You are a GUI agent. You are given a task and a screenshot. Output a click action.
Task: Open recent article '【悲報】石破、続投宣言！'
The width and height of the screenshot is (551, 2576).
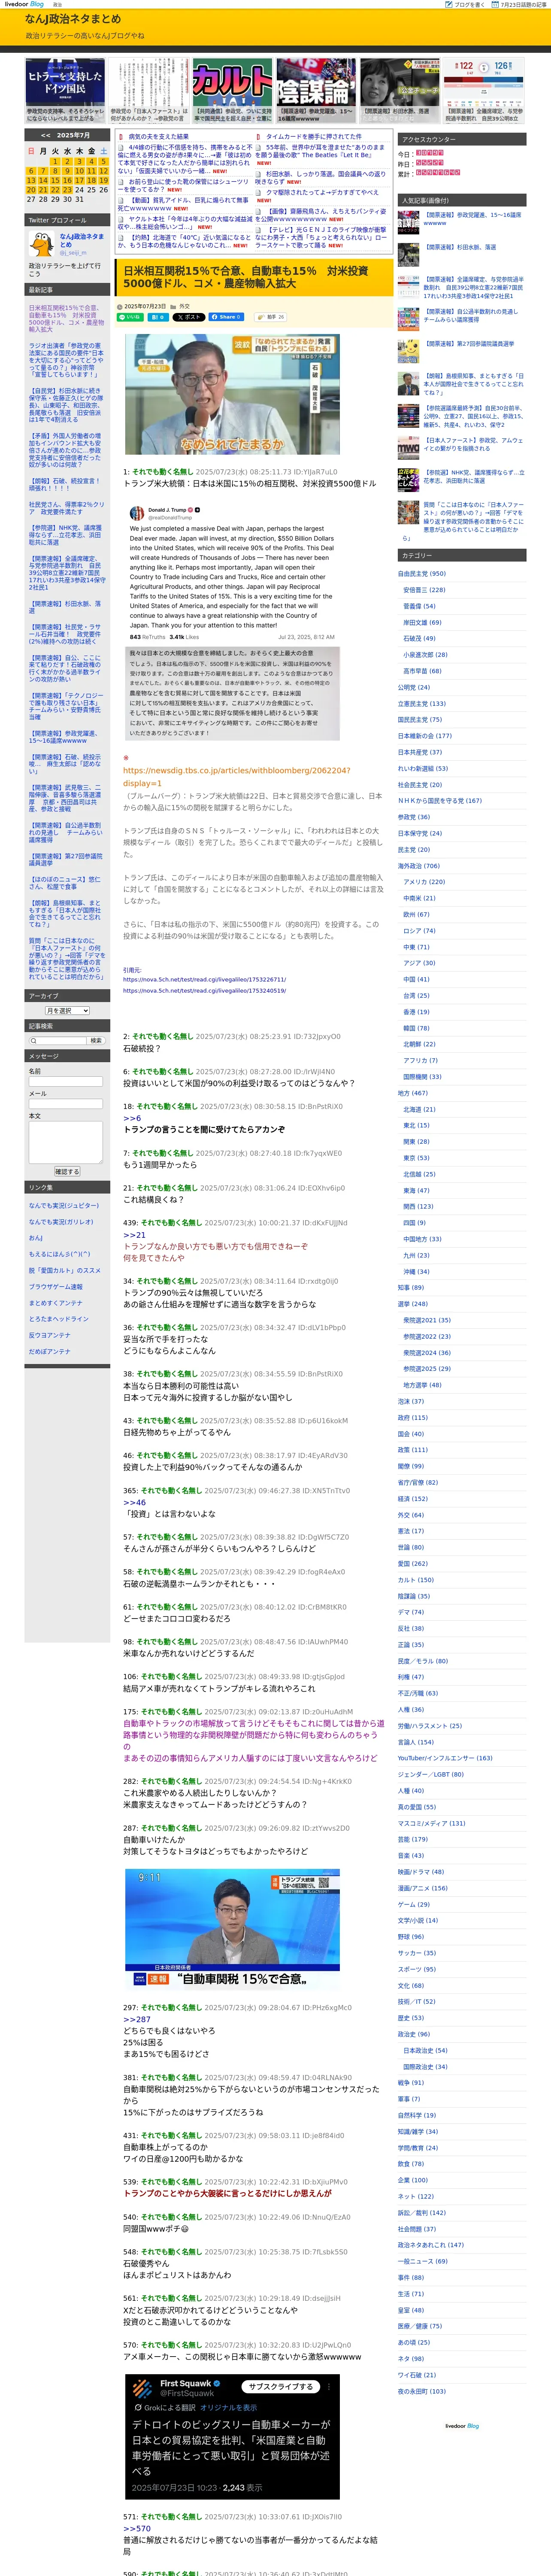pyautogui.click(x=65, y=485)
